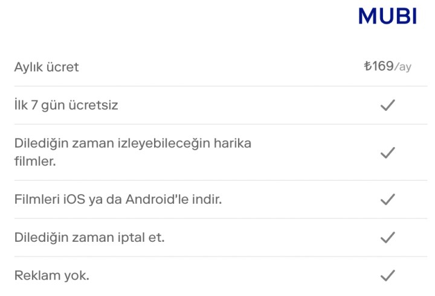435x296 pixels.
Task: Click the checkmark next to iptal et
Action: (387, 238)
